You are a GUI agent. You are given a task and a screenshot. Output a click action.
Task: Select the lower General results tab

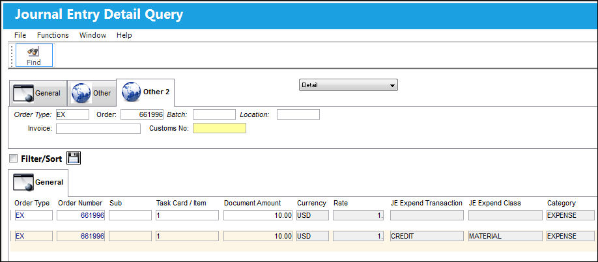38,182
